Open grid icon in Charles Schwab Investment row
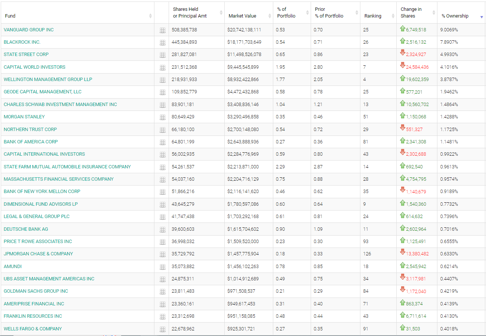Viewport: 486px width, 336px height. click(162, 105)
